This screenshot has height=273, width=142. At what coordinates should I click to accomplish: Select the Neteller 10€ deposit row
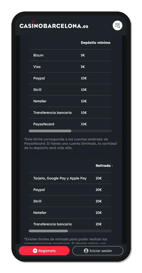click(x=70, y=101)
